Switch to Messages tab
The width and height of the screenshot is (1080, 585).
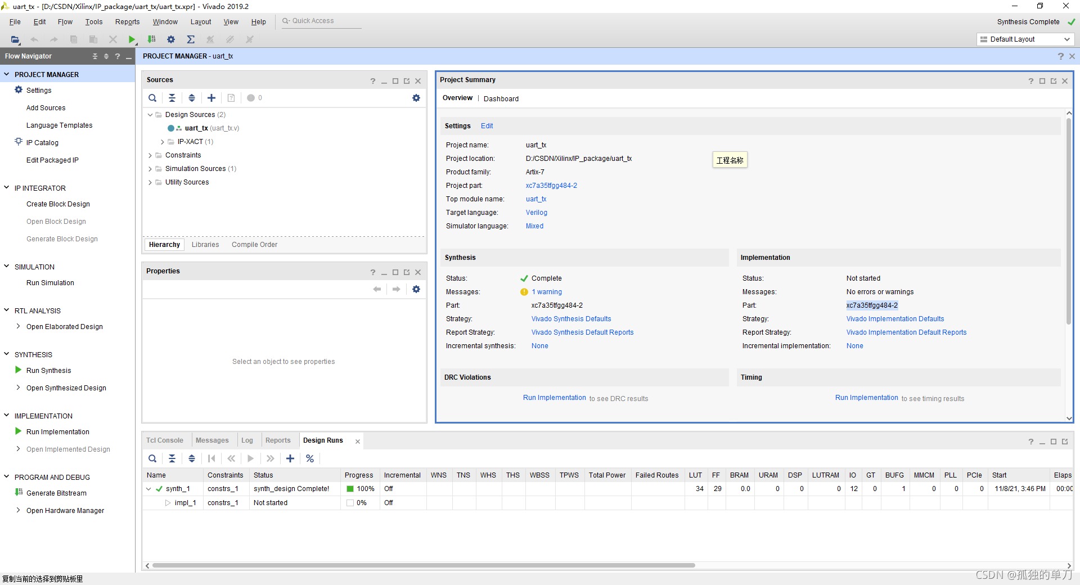212,440
